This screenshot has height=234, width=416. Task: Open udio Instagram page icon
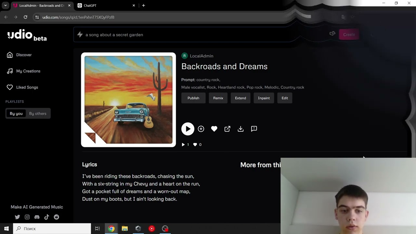27,217
